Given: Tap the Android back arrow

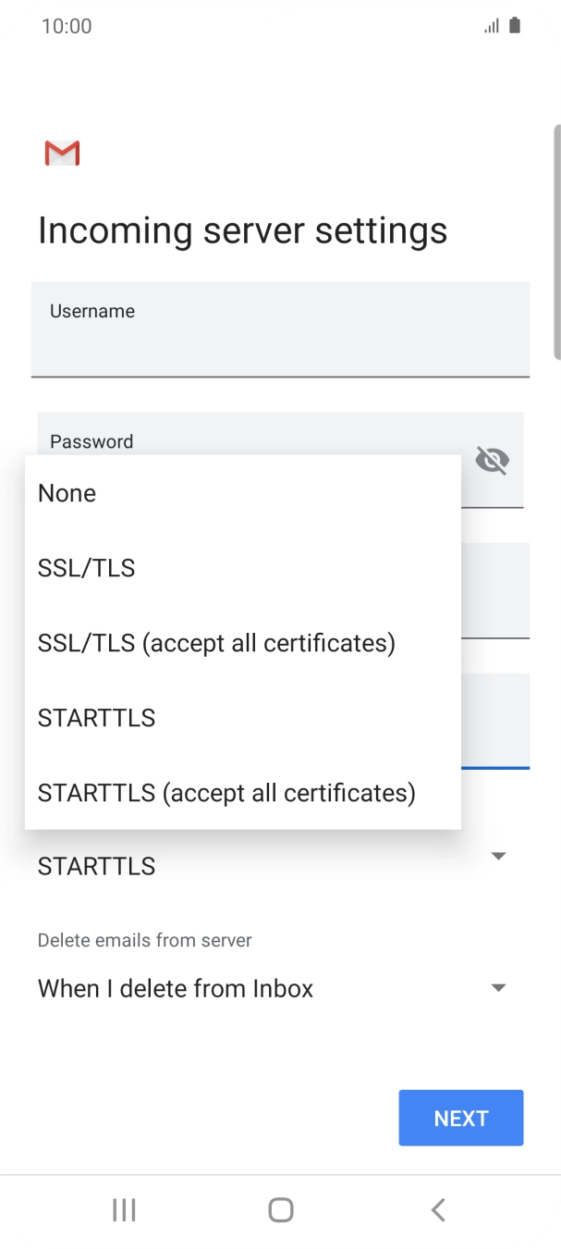Looking at the screenshot, I should [x=438, y=1209].
